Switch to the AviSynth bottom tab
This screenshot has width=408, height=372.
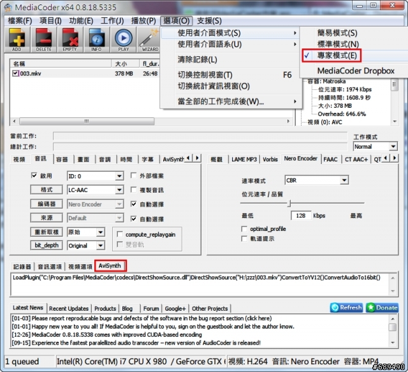tap(110, 265)
